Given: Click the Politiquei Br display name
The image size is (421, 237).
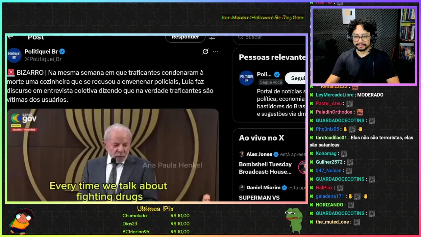Looking at the screenshot, I should click(x=41, y=51).
